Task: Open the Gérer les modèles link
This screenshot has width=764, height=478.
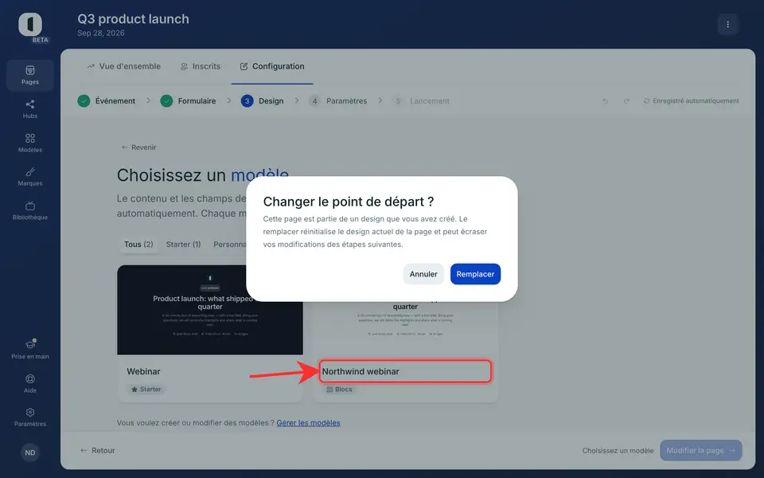Action: (x=309, y=423)
